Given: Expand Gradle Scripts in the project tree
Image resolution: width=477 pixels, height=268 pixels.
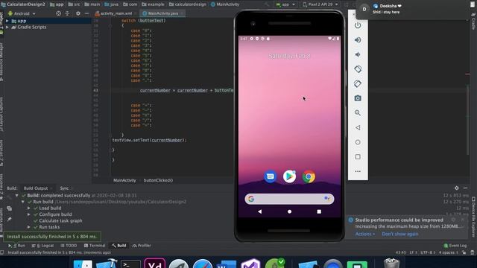Looking at the screenshot, I should click(7, 27).
